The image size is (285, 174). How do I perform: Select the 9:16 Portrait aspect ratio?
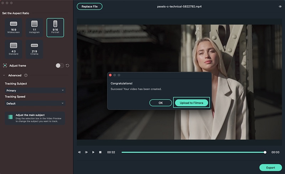coord(55,28)
